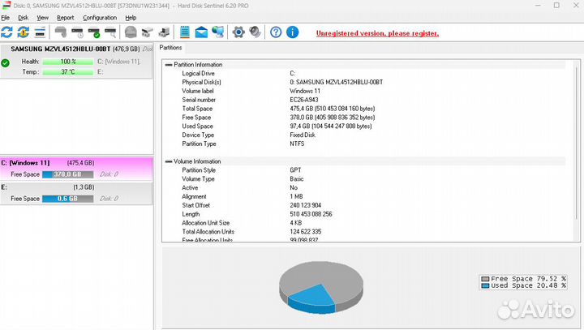Click the Refresh toolbar icon
The width and height of the screenshot is (584, 330).
(7, 32)
